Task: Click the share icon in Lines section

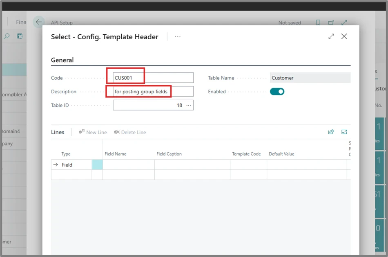Action: [x=331, y=132]
